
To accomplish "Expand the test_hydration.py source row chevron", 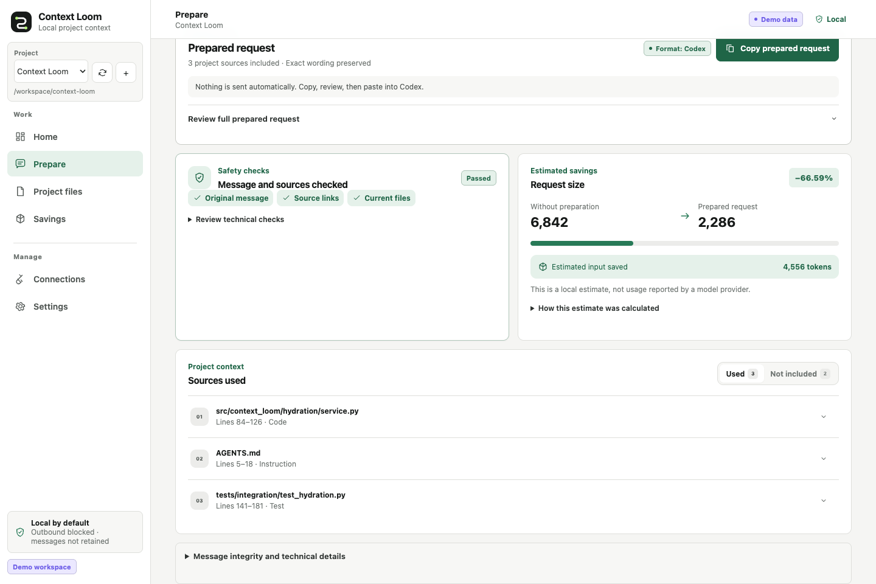I will 824,501.
